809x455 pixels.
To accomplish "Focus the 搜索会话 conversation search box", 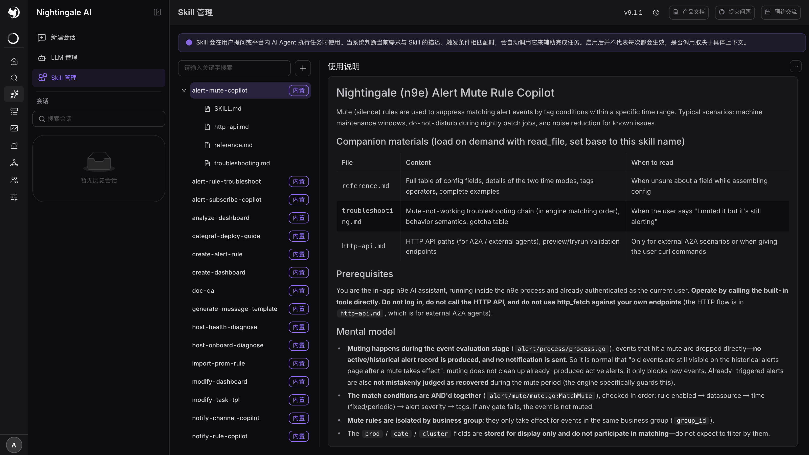I will tap(99, 119).
